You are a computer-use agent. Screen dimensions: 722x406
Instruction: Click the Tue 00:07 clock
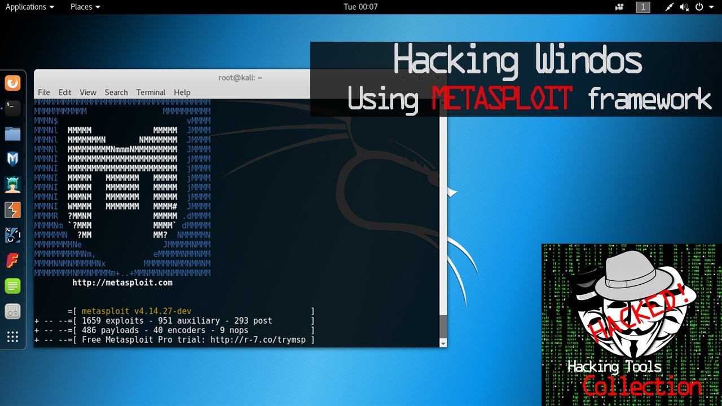click(x=360, y=7)
